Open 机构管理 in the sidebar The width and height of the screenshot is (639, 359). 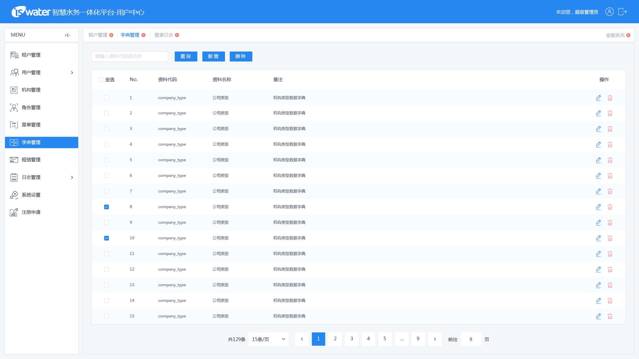42,90
